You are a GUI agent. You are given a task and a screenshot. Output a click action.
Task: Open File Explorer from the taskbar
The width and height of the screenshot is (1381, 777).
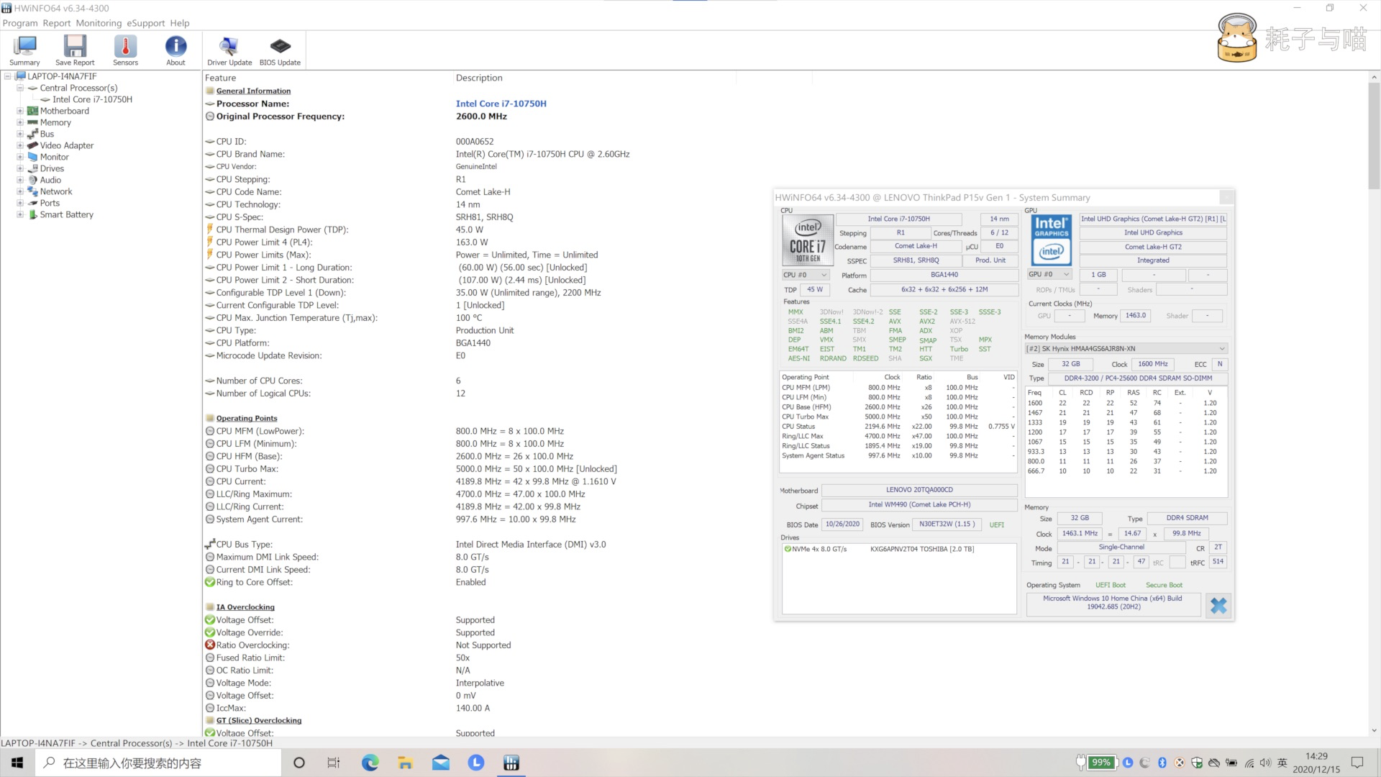coord(405,763)
